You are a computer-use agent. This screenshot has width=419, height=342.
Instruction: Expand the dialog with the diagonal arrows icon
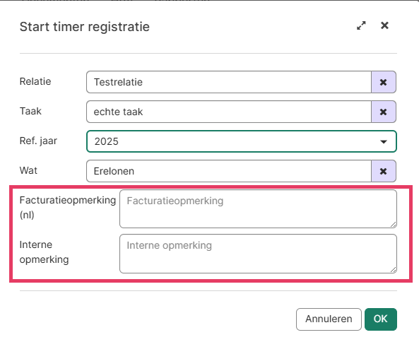click(x=361, y=25)
